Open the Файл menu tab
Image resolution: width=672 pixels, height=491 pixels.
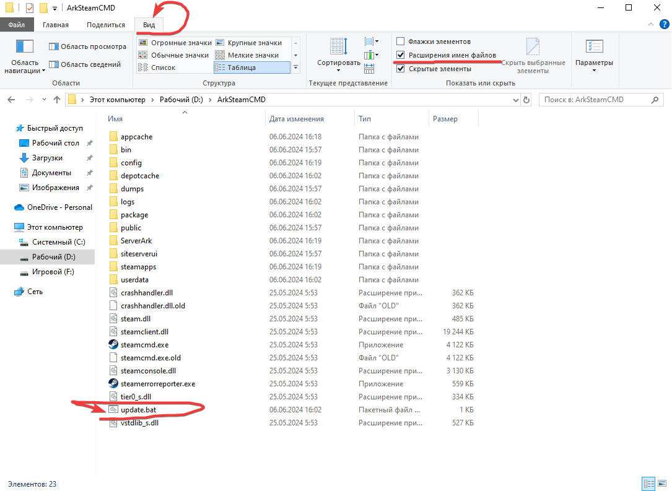16,25
